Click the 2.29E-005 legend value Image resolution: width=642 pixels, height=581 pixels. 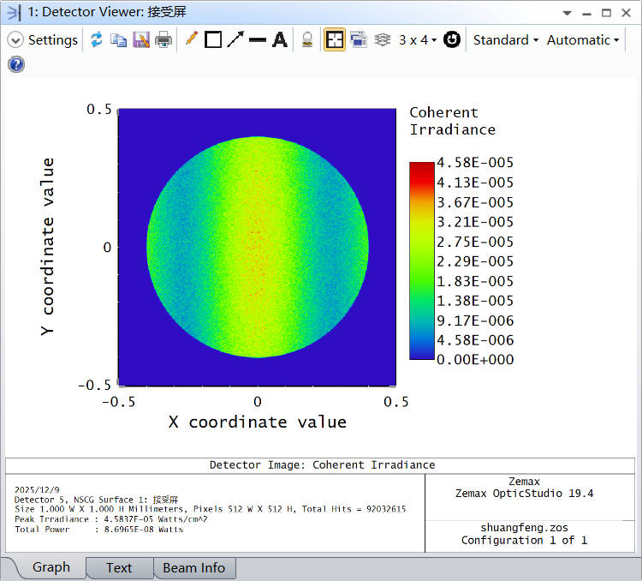coord(475,261)
